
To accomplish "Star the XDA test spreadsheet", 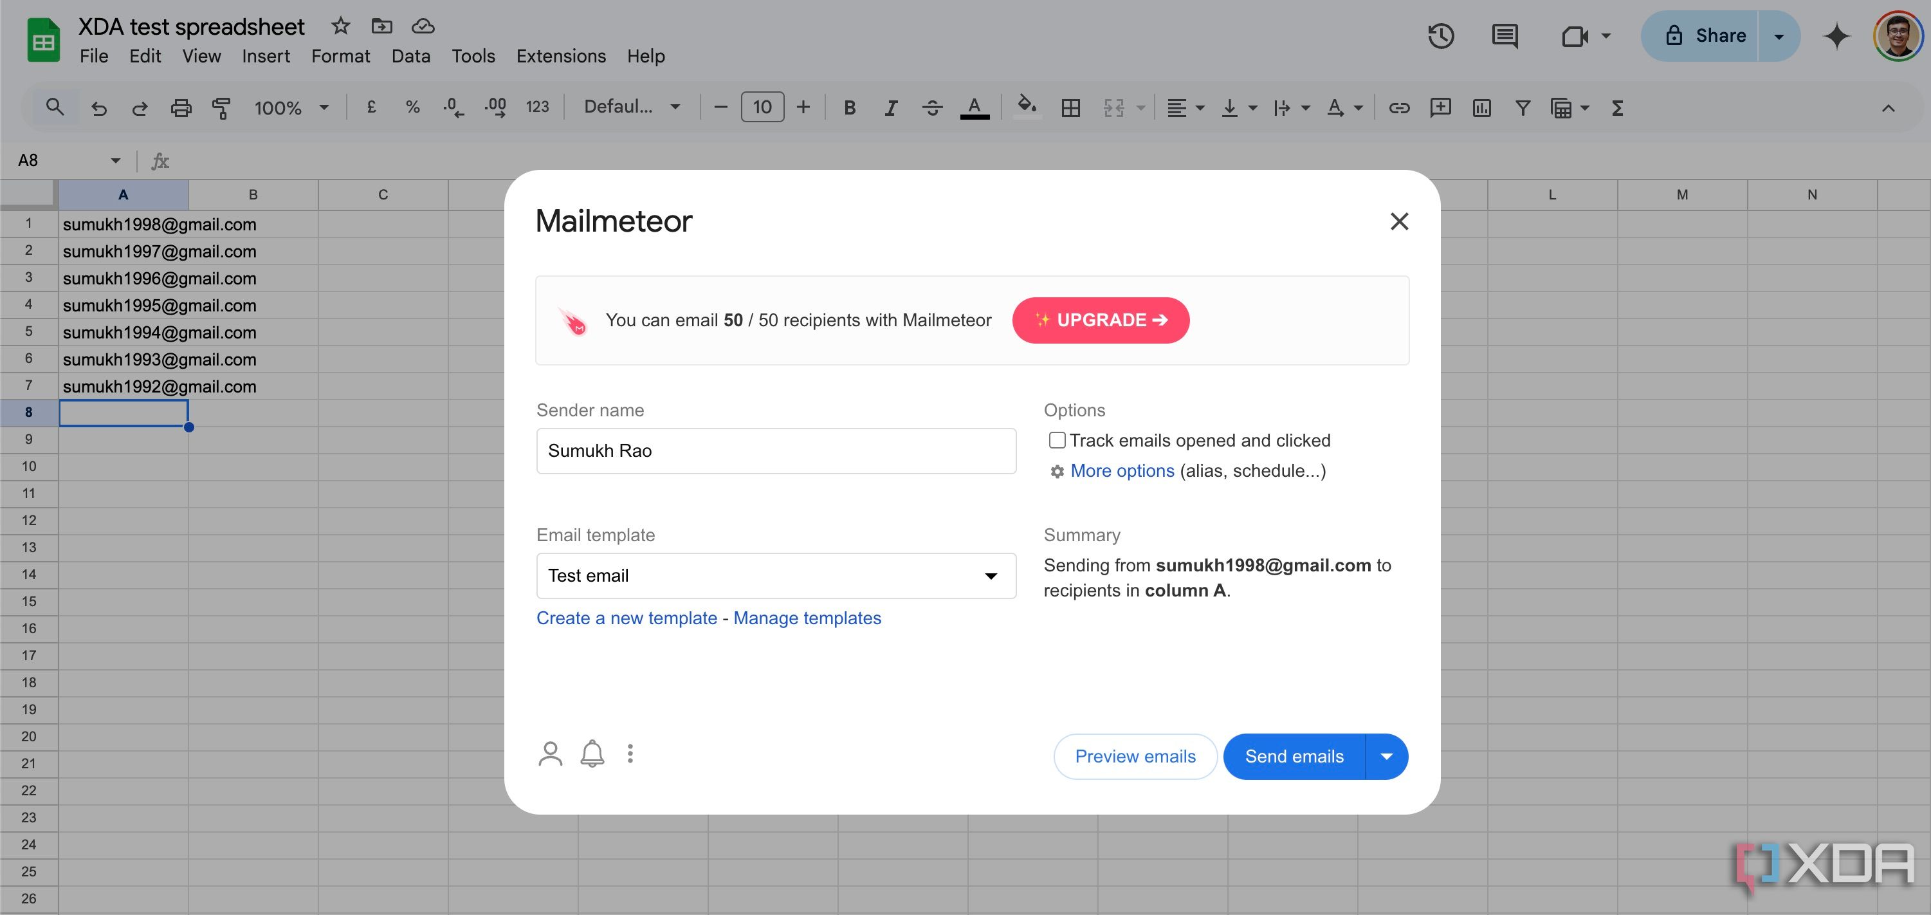I will (340, 26).
